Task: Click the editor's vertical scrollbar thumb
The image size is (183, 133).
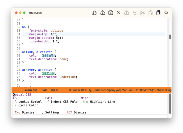Action: (x=170, y=37)
